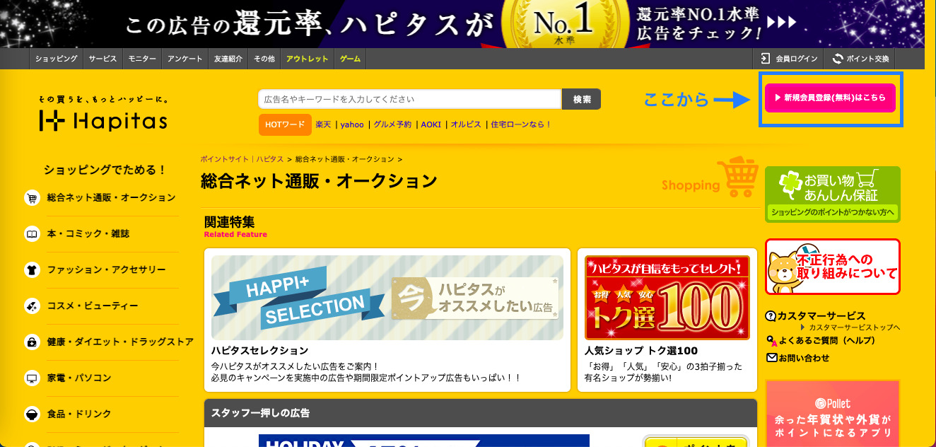Click the お問い合わせ link
Image resolution: width=936 pixels, height=447 pixels.
(804, 358)
